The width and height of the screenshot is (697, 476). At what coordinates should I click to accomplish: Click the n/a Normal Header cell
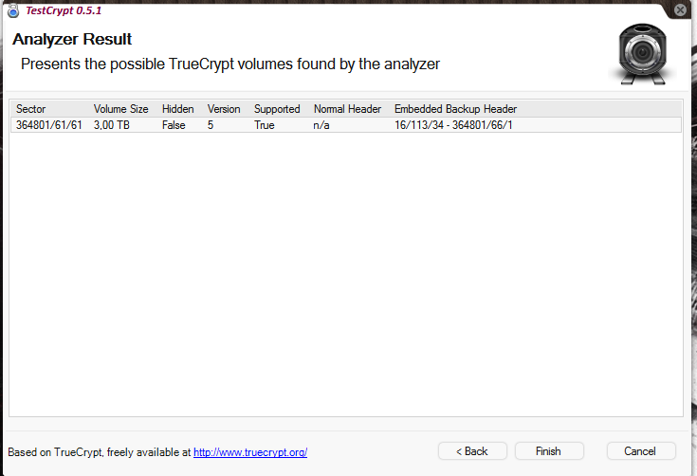pos(321,125)
